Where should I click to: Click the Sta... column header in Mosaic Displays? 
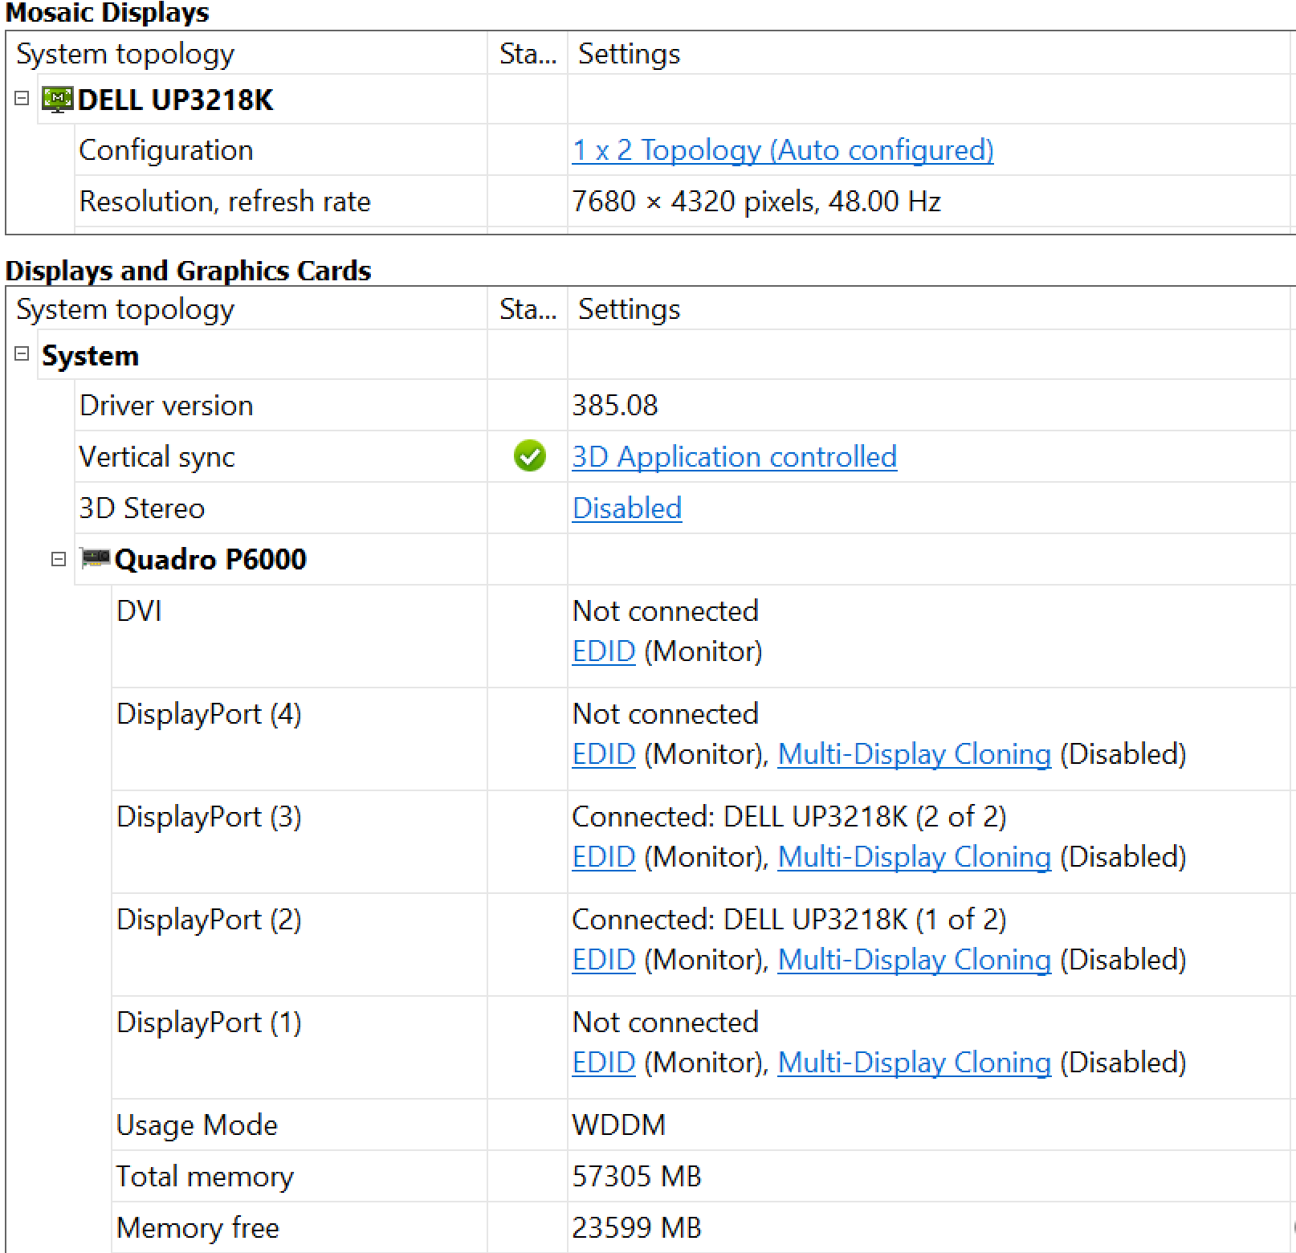pyautogui.click(x=527, y=54)
